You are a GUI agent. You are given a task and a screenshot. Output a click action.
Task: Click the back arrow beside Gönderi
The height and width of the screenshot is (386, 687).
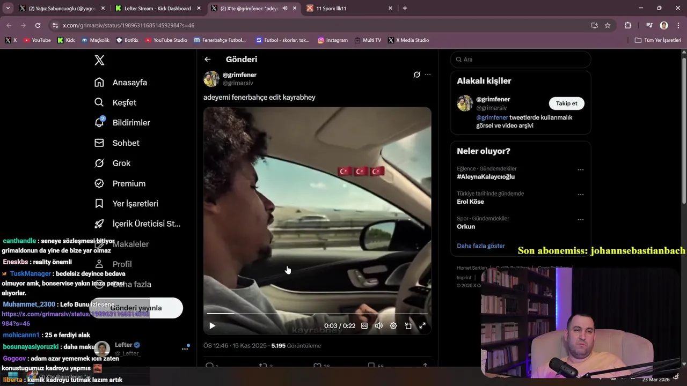[208, 60]
